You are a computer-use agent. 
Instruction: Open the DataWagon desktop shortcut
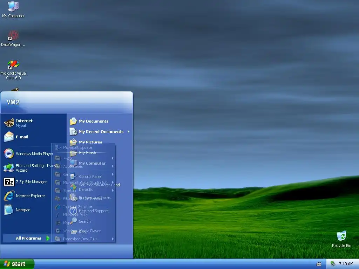13,39
